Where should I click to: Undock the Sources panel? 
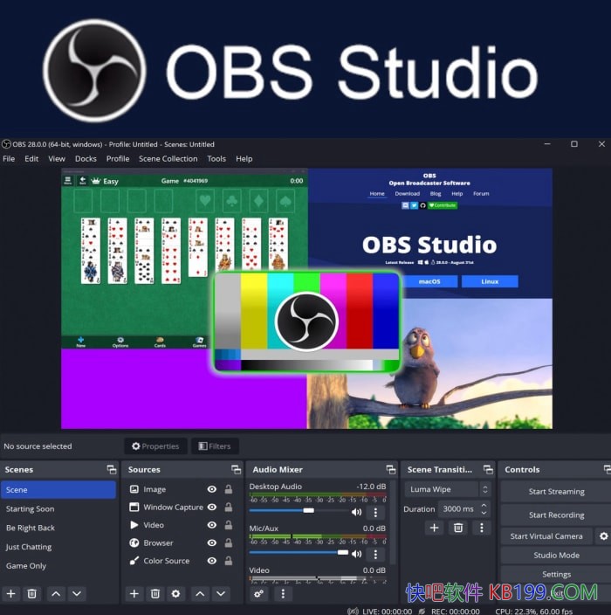[236, 469]
